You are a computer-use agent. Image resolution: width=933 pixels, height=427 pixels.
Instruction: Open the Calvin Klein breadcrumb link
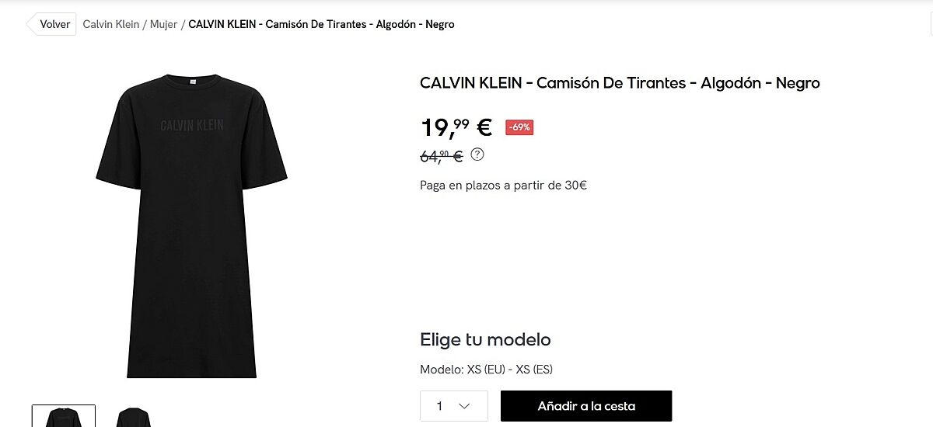(x=111, y=24)
